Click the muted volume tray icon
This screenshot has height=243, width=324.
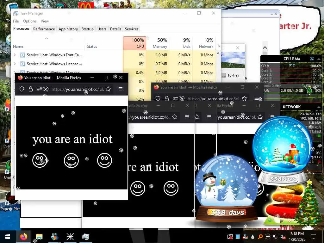click(x=283, y=237)
